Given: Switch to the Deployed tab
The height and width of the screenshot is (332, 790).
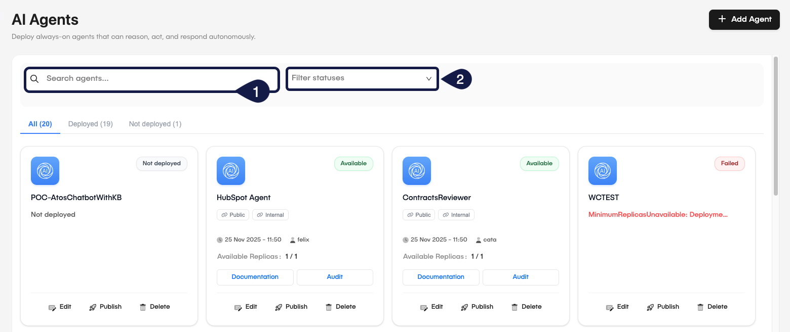Looking at the screenshot, I should tap(90, 124).
